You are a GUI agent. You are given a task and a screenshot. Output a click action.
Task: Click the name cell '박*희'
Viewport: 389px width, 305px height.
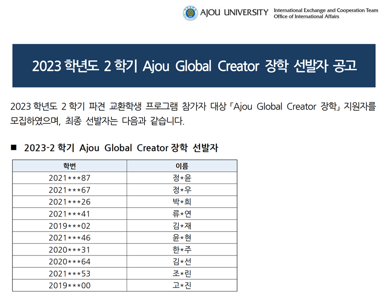tap(182, 202)
